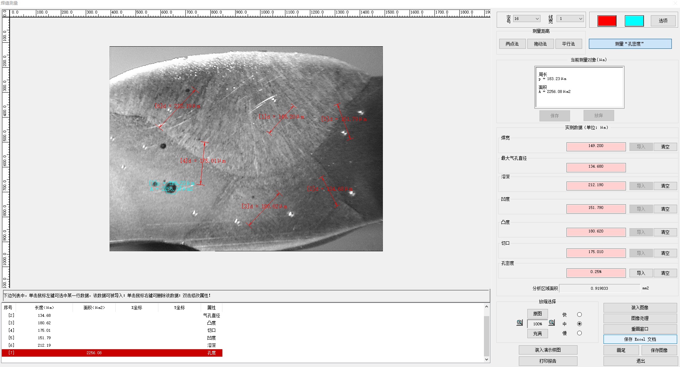Clear the 溶深 value with 清空

coord(665,186)
